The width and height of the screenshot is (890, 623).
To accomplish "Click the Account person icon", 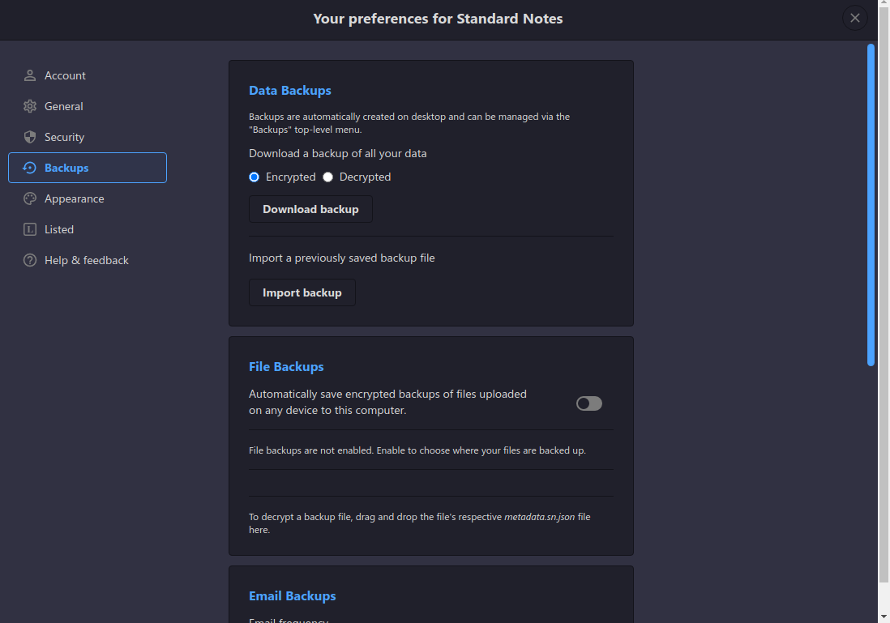I will (x=30, y=75).
